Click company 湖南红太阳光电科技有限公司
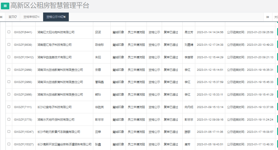This screenshot has width=278, height=150. (56, 32)
